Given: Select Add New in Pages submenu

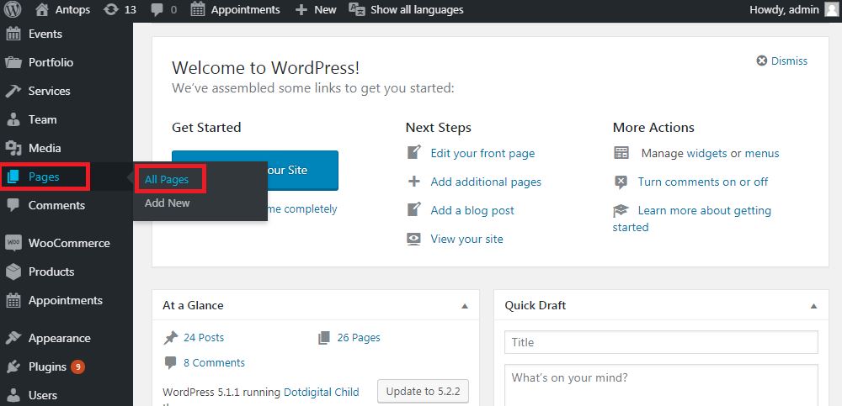Looking at the screenshot, I should pos(167,203).
